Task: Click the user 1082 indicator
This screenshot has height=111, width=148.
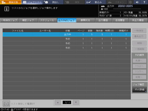Action: click(x=104, y=9)
